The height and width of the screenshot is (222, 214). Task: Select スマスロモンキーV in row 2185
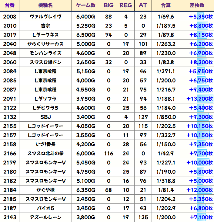45,199
